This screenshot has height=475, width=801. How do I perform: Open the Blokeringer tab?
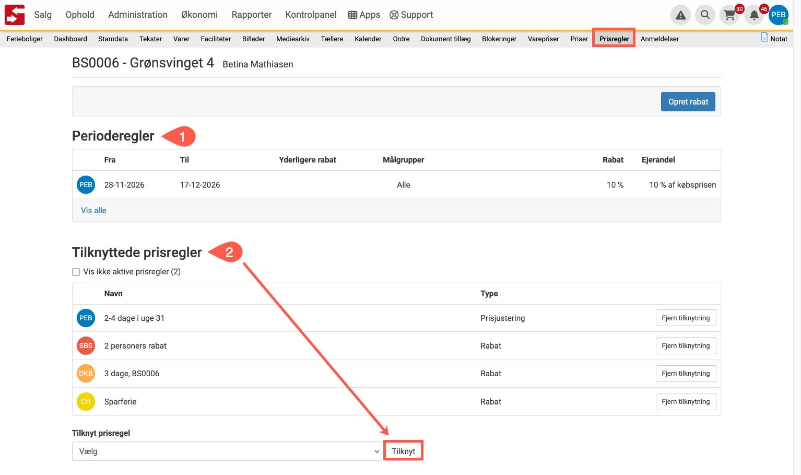(x=499, y=39)
